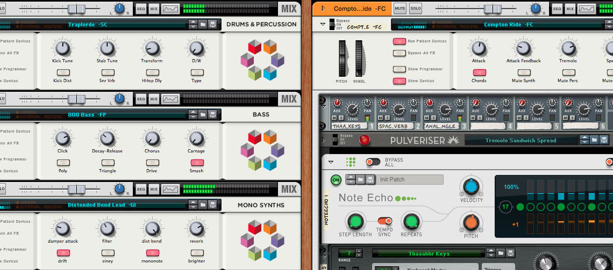Screen dimensions: 613x270
Task: Open Pulveriser patch browser folder icon
Action: (x=594, y=140)
